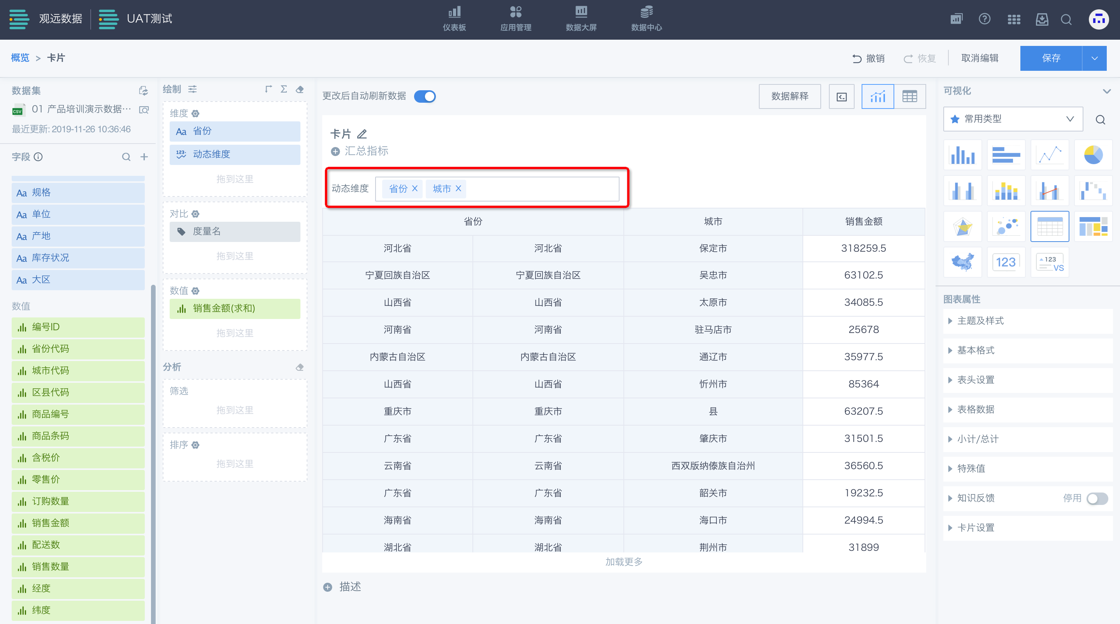Select the waterfall chart type
The width and height of the screenshot is (1120, 624).
tap(1093, 191)
